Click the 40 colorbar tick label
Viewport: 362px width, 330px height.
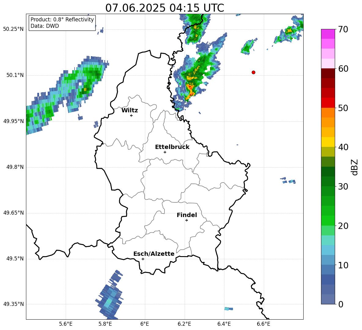click(x=343, y=147)
